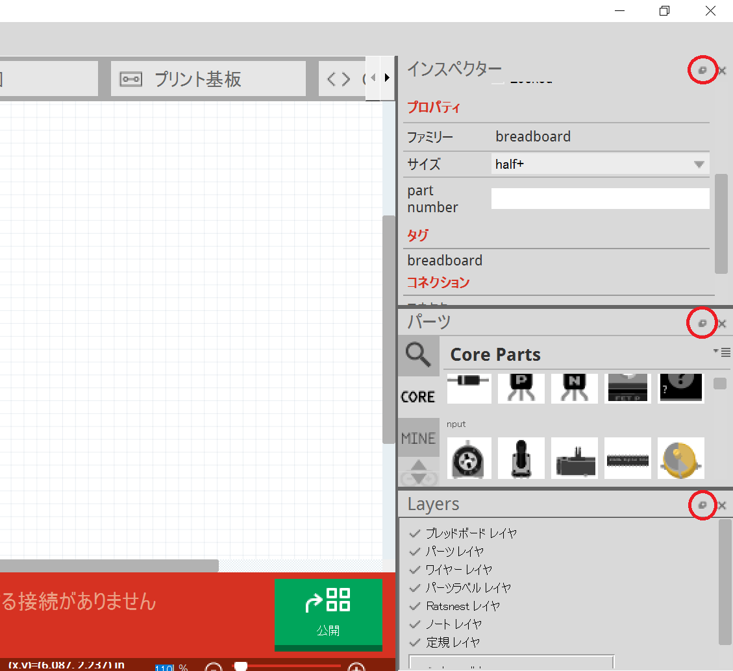The height and width of the screenshot is (671, 733).
Task: Select the CORE parts bin
Action: pyautogui.click(x=418, y=396)
